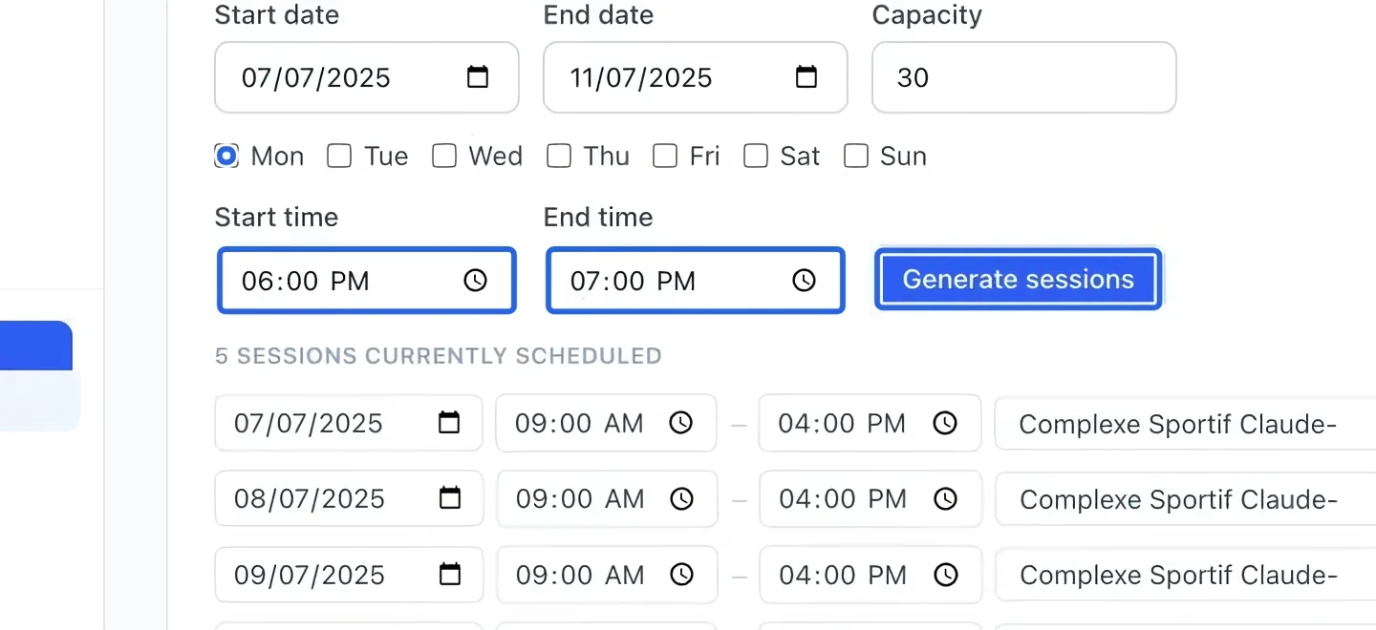The width and height of the screenshot is (1376, 630).
Task: Click the Capacity label
Action: point(927,15)
